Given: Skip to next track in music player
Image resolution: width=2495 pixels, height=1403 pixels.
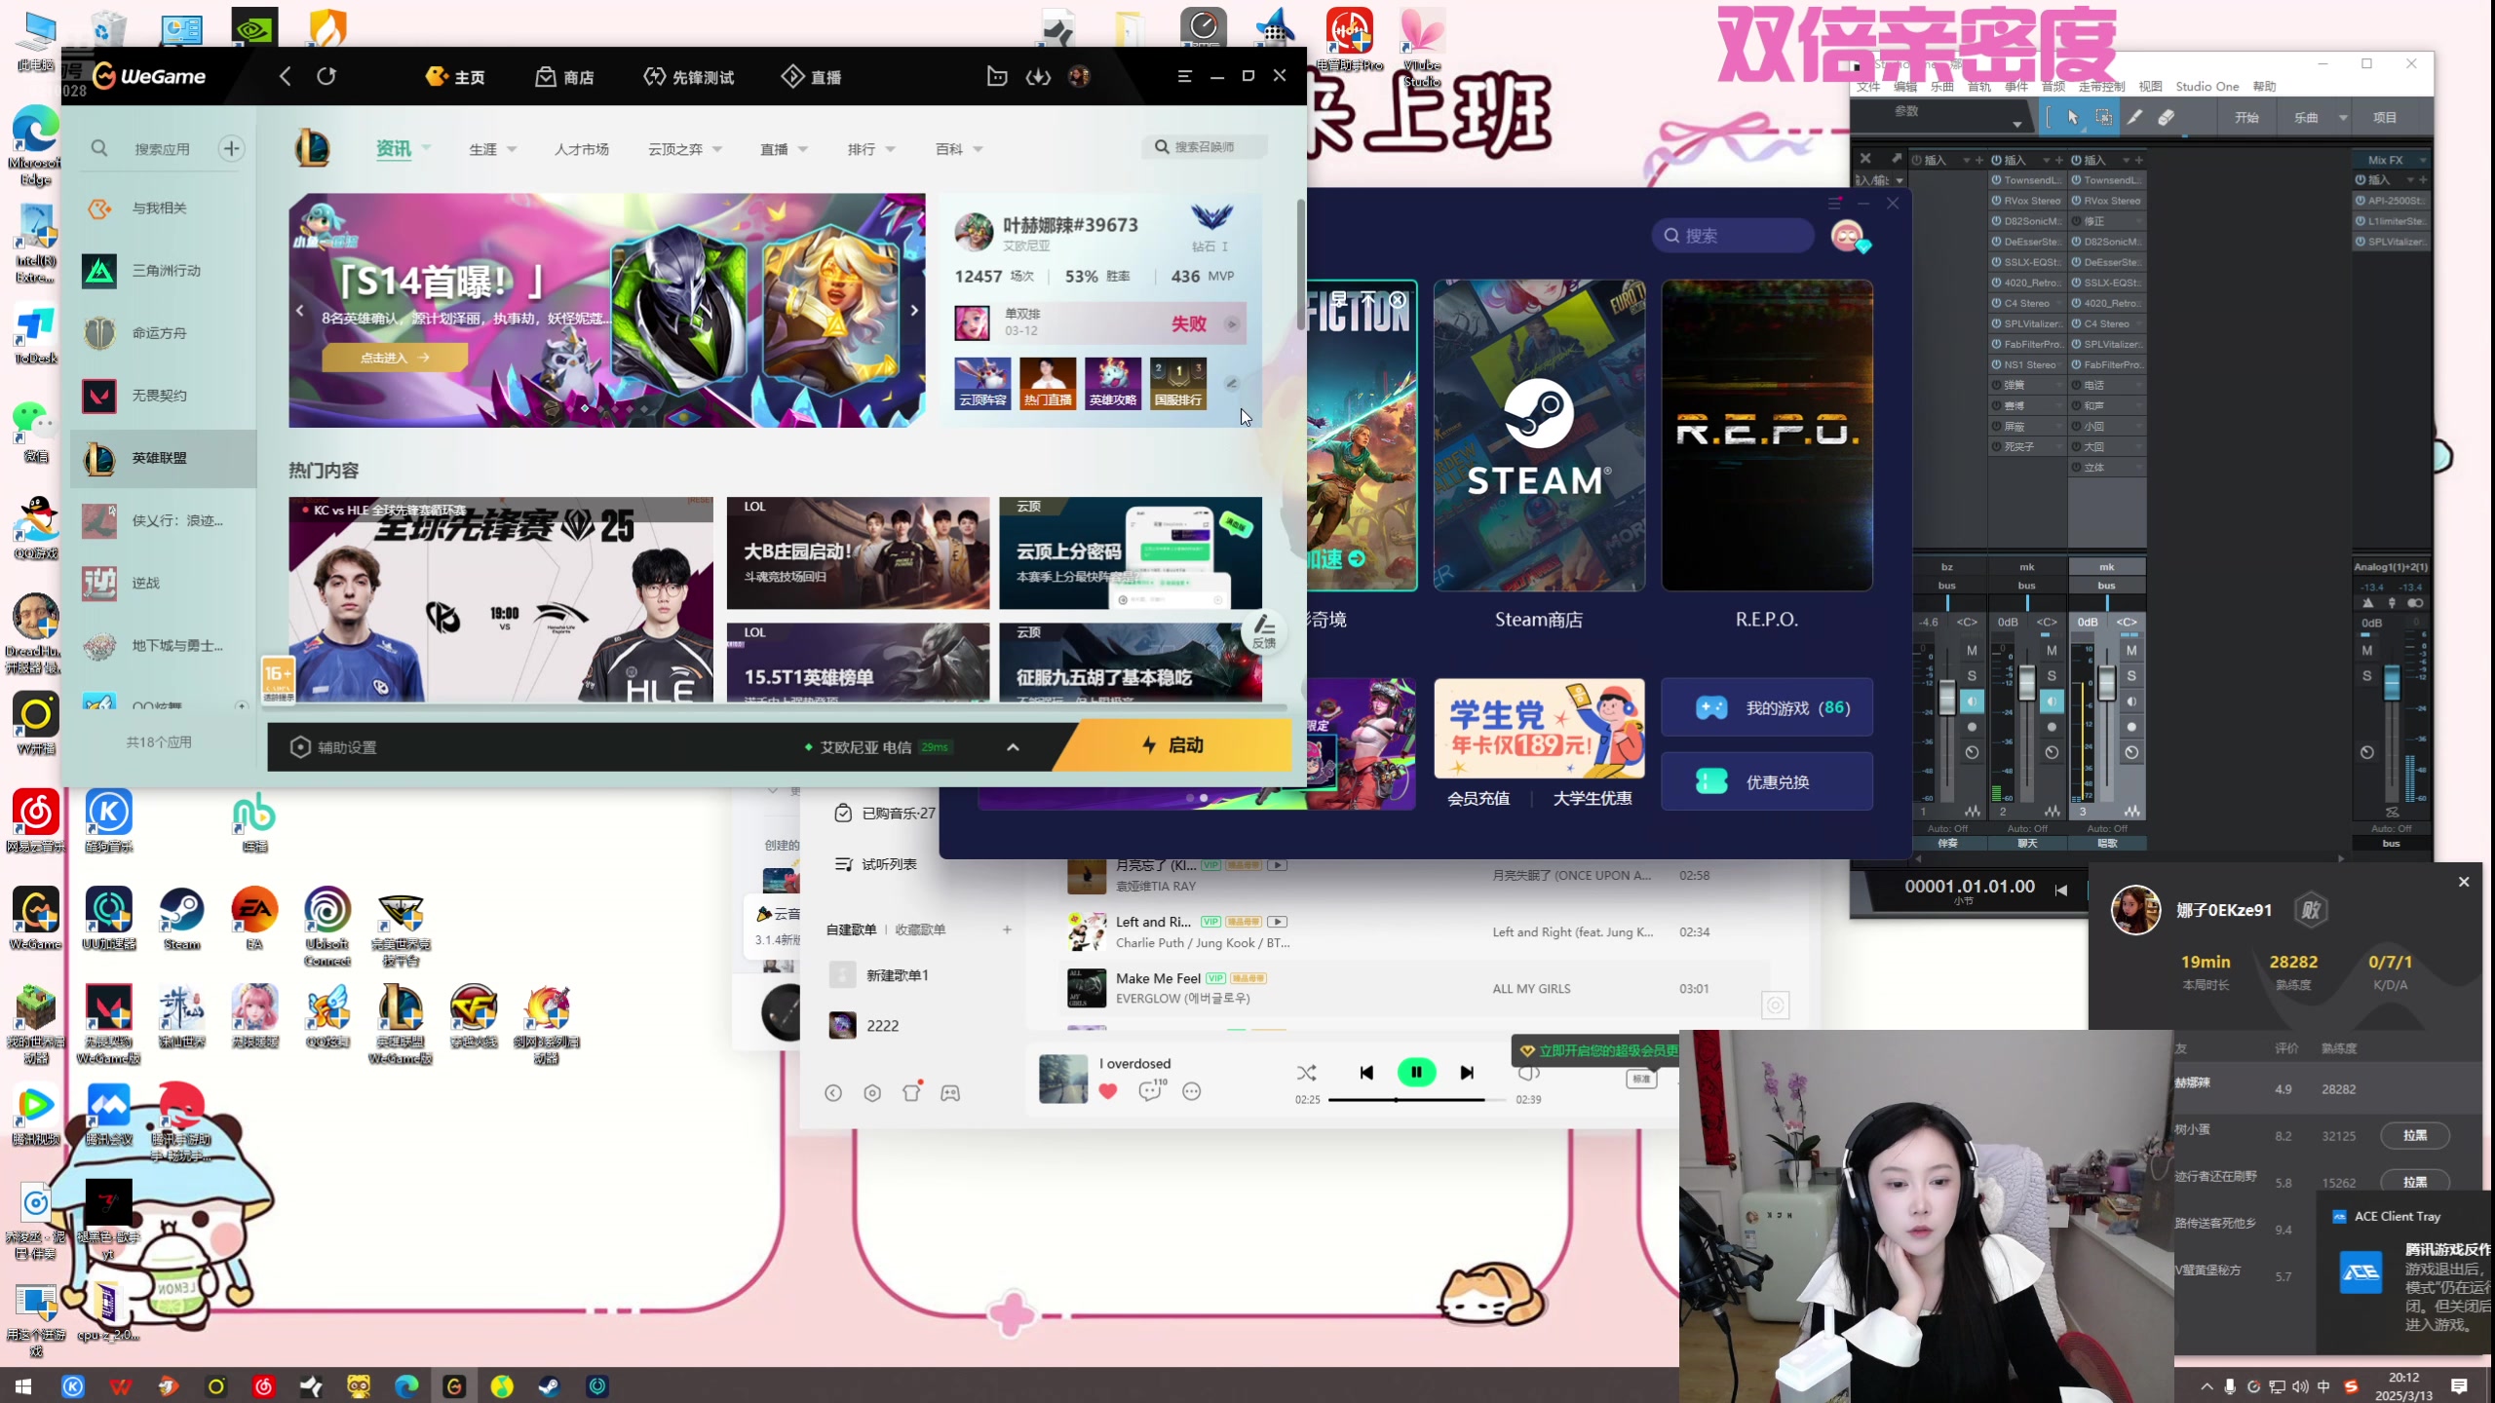Looking at the screenshot, I should [x=1467, y=1073].
